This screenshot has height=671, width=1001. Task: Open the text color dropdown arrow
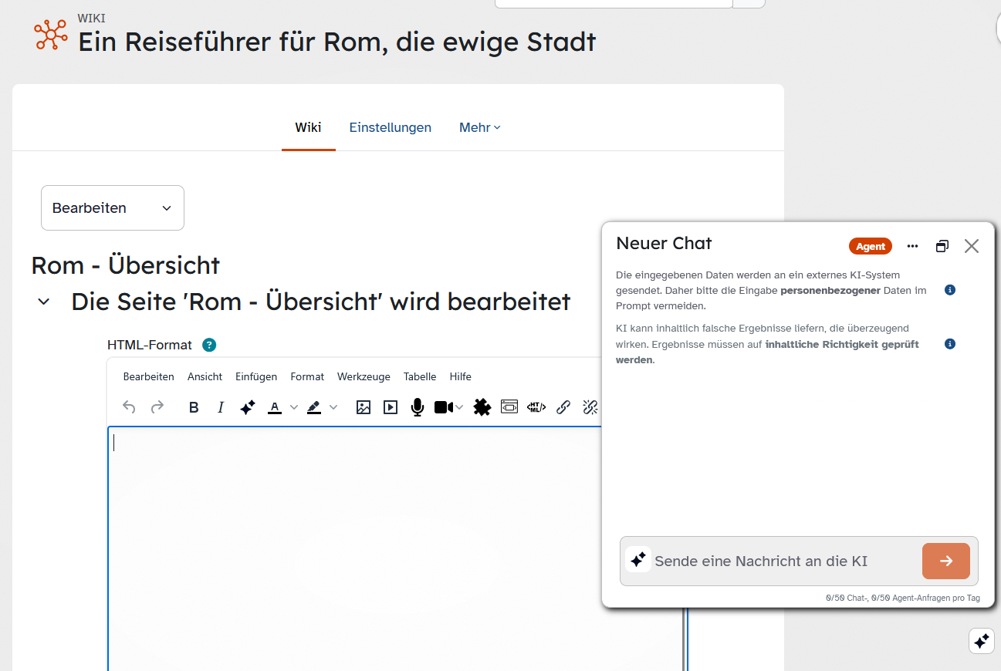pos(294,407)
